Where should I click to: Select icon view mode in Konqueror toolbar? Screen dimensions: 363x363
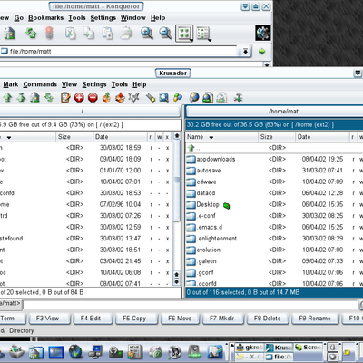[x=184, y=34]
